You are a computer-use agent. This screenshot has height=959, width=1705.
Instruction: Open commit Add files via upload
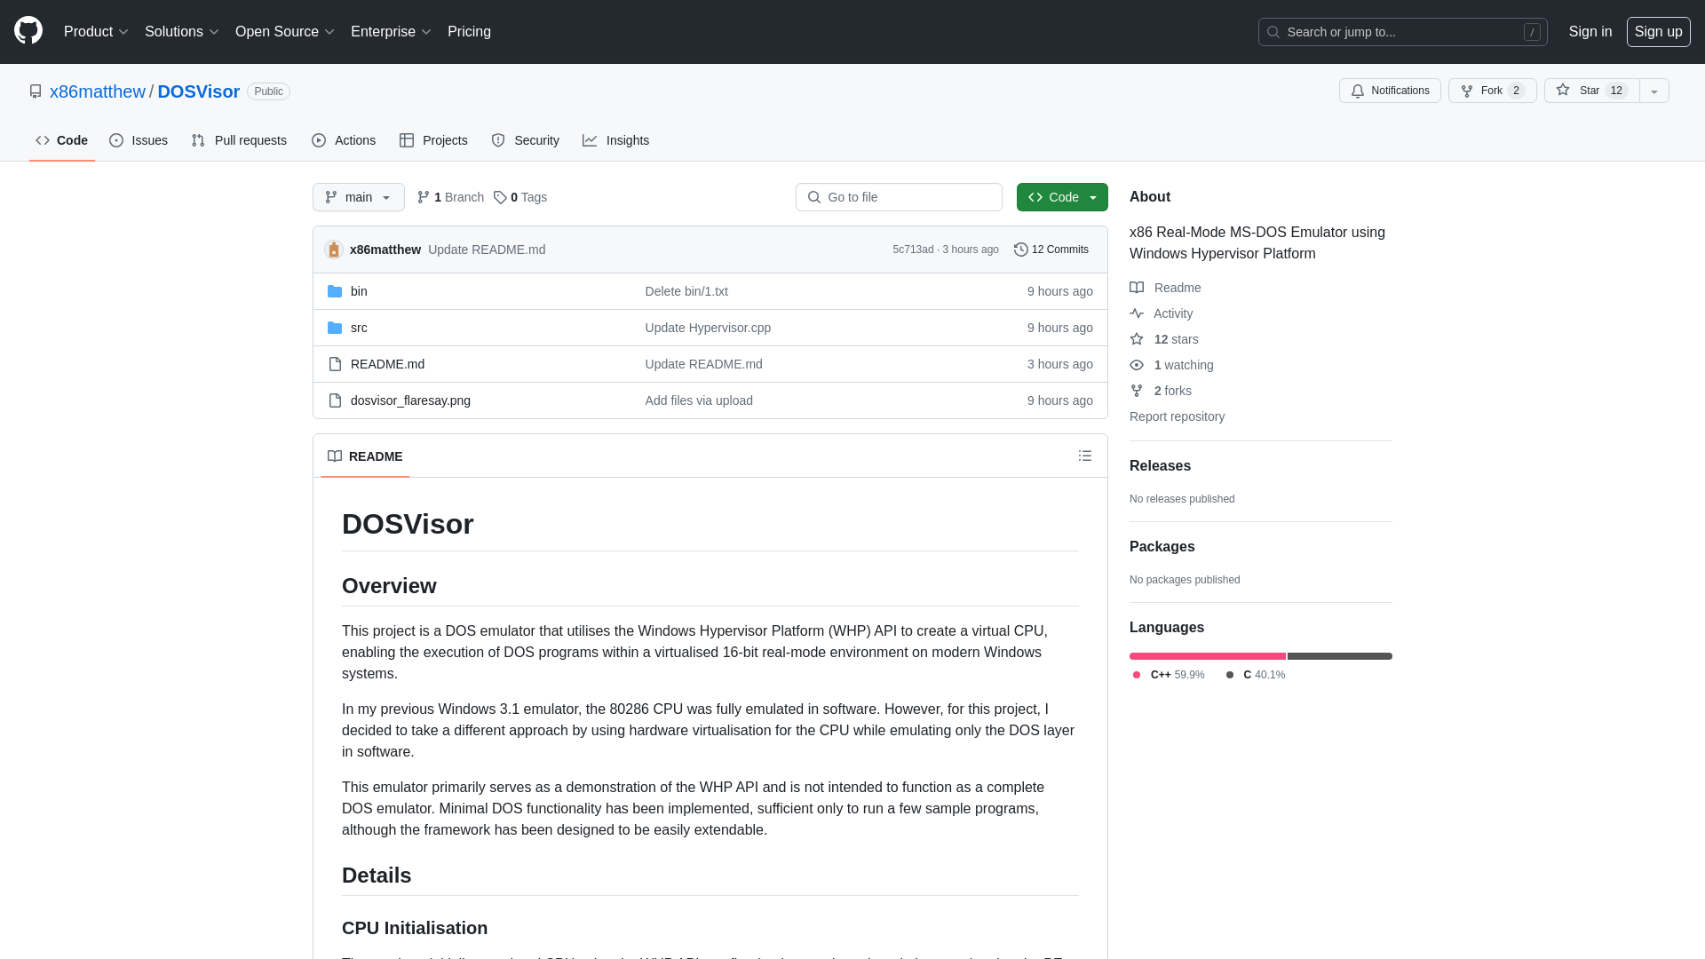699,400
